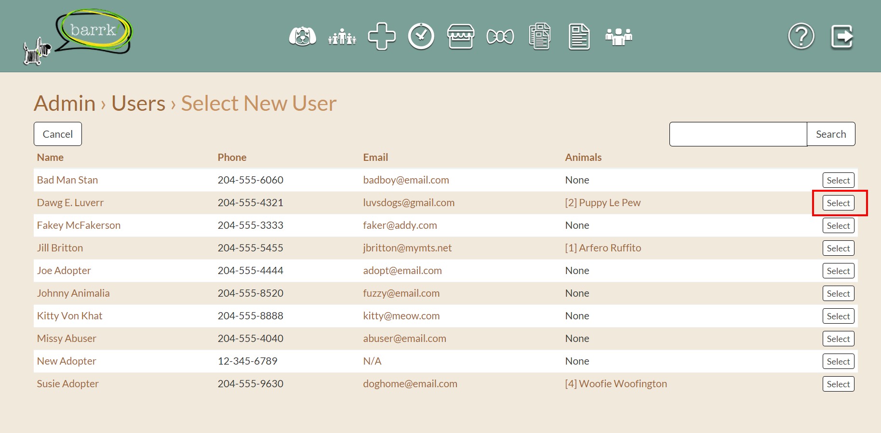Image resolution: width=881 pixels, height=433 pixels.
Task: Click the Email column header
Action: (375, 157)
